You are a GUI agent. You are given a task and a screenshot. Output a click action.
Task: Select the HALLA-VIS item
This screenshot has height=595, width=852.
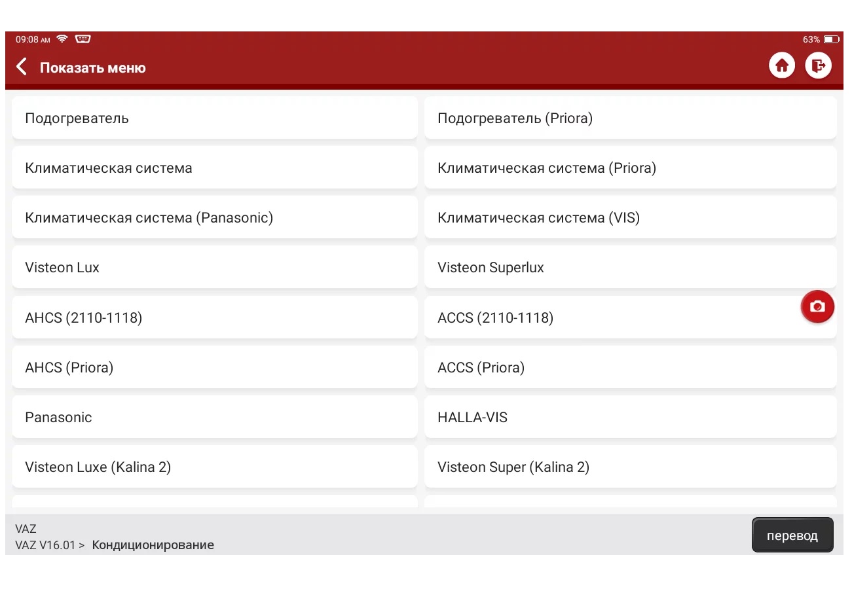tap(631, 417)
